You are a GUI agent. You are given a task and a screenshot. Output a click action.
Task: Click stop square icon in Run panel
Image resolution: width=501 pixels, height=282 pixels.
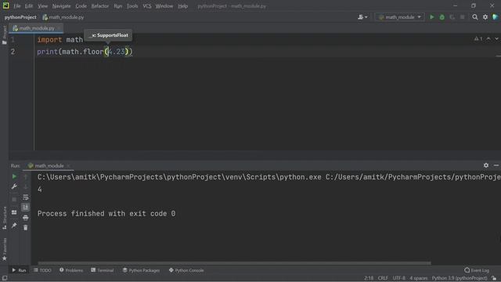[14, 200]
